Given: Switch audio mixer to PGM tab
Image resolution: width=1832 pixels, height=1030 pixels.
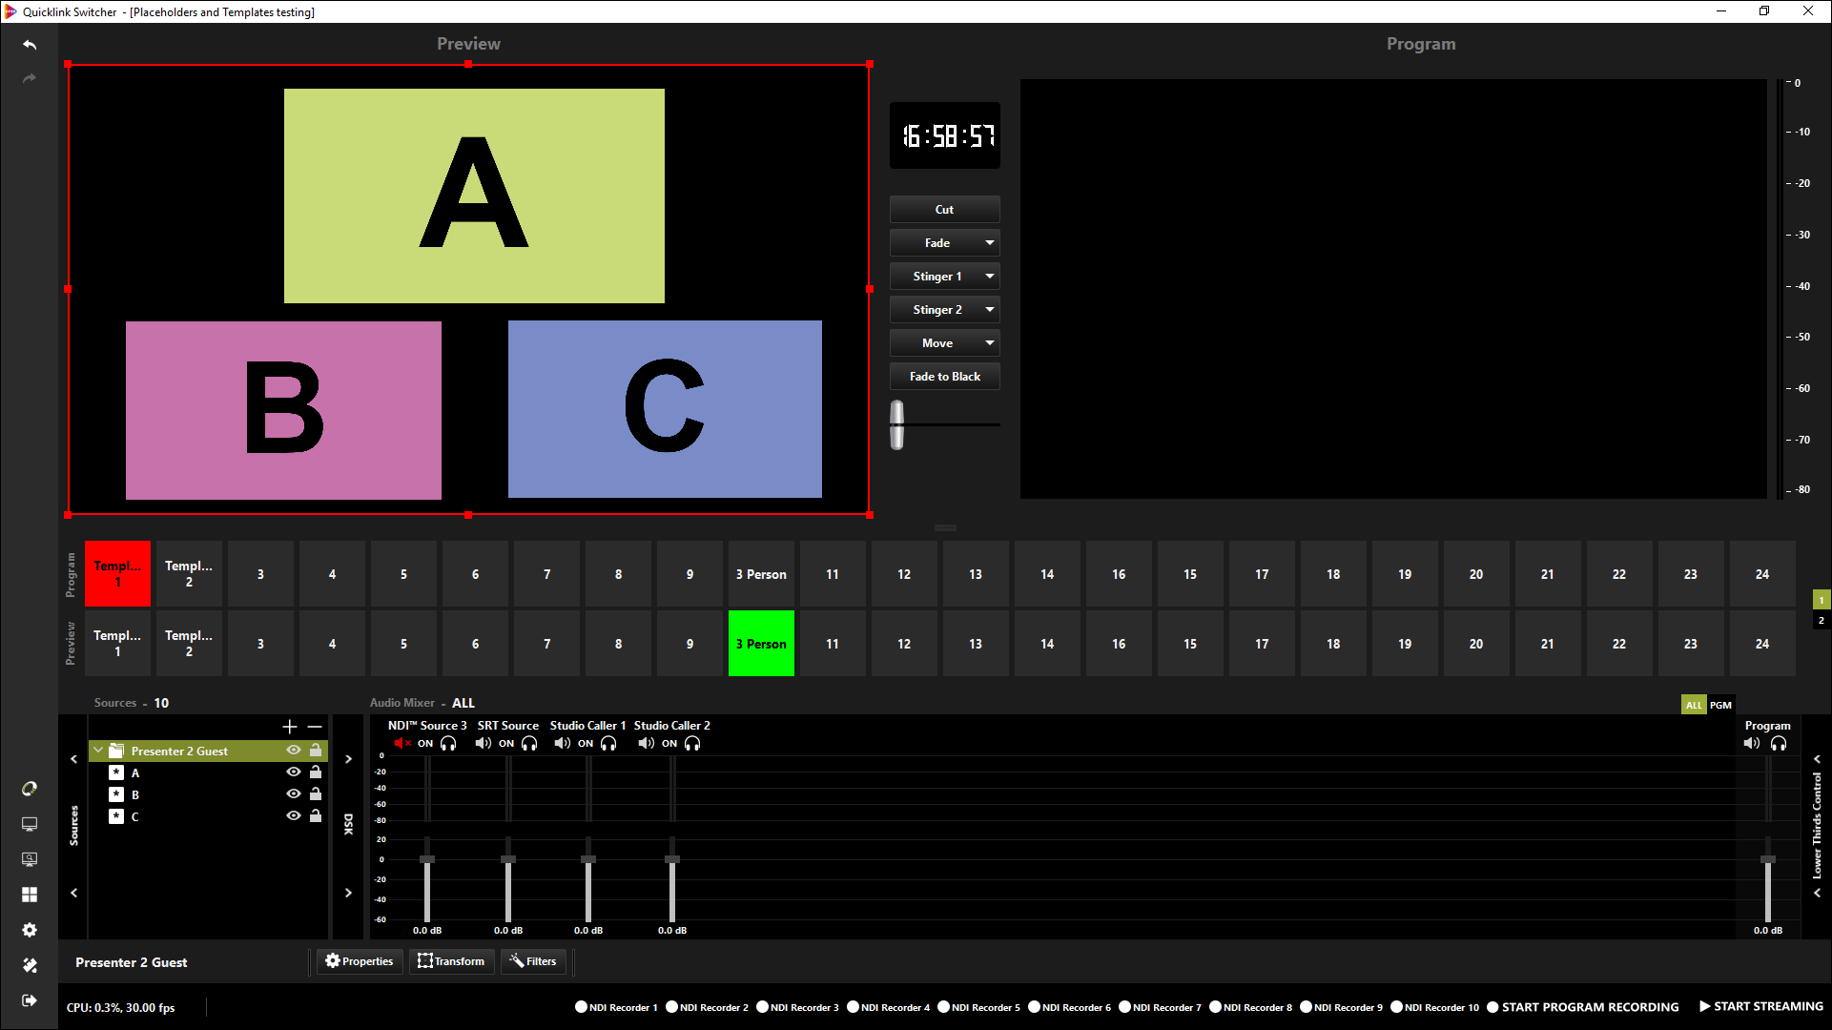Looking at the screenshot, I should [x=1720, y=706].
